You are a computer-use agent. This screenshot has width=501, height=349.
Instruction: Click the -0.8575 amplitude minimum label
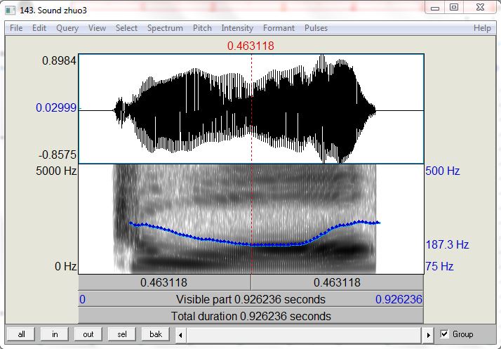click(58, 154)
